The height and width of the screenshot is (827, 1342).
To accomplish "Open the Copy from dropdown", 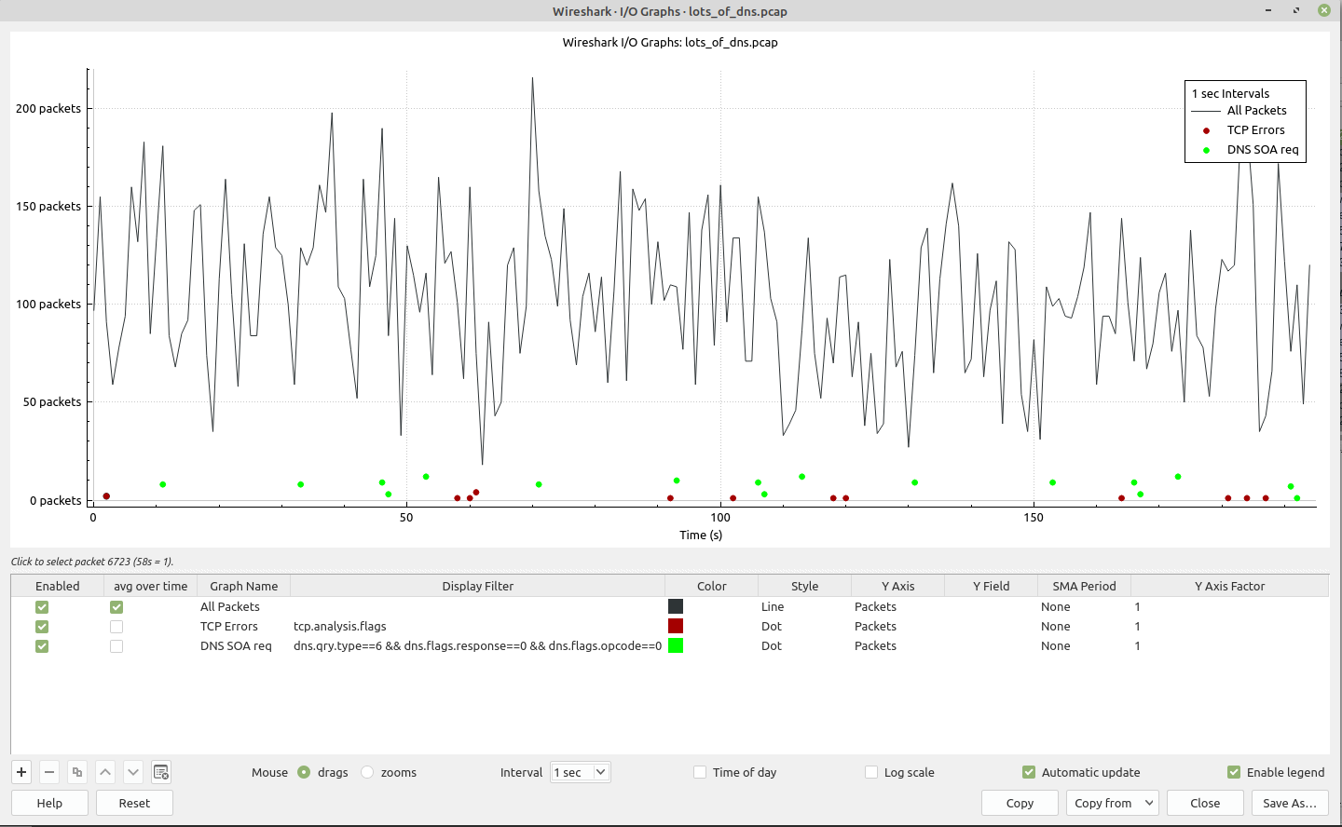I will pyautogui.click(x=1113, y=803).
